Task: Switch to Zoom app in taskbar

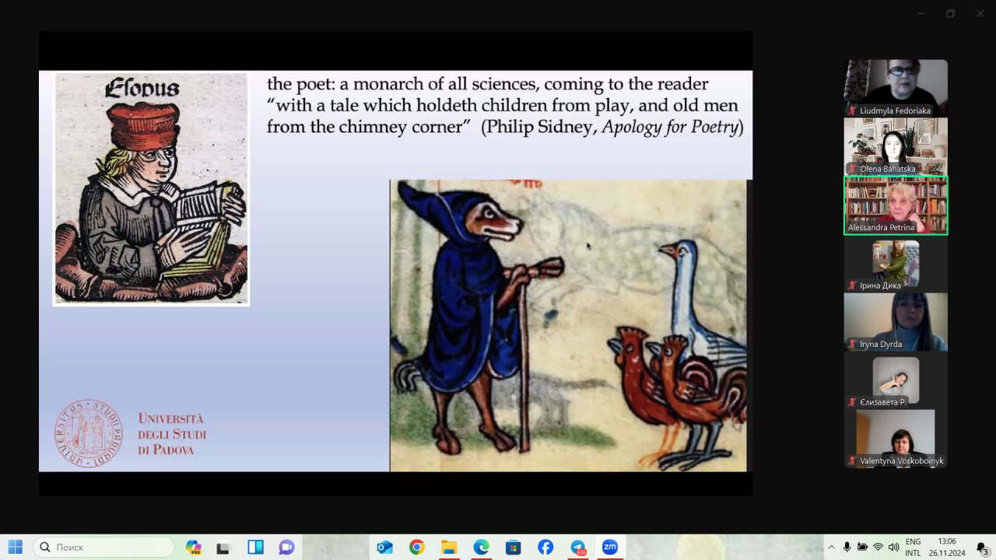Action: 609,548
